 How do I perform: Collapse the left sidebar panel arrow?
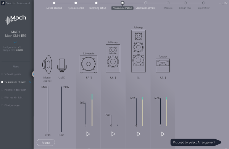(33, 74)
